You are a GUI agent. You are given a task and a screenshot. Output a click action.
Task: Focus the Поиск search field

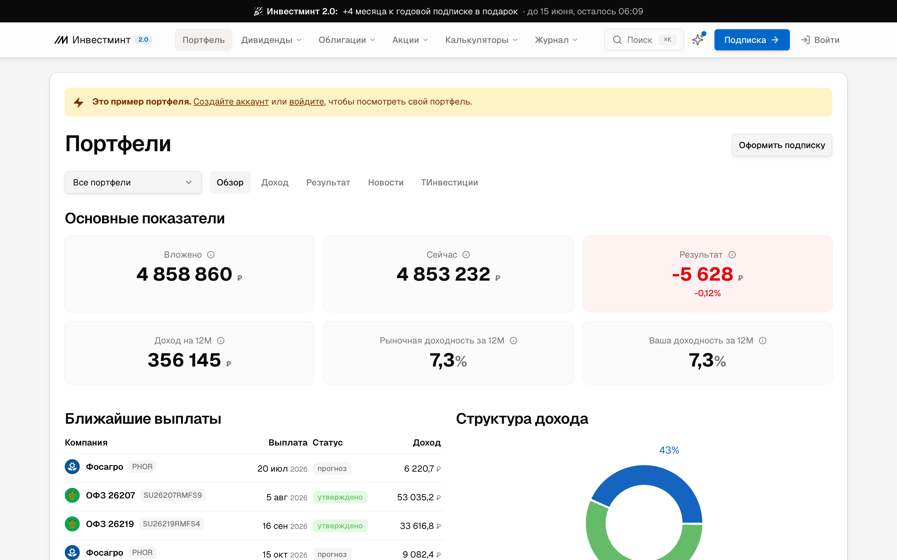(x=644, y=40)
